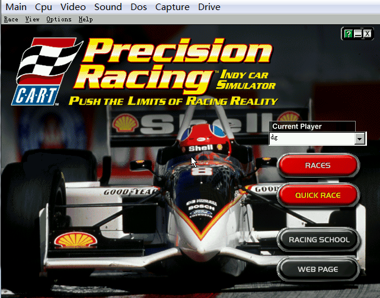Screen dimensions: 380x298
Task: Click the CART logo
Action: coord(46,72)
